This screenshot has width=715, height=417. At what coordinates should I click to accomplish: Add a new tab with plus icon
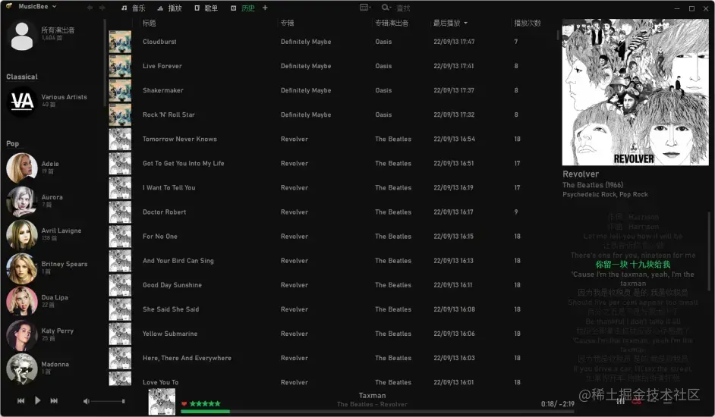pyautogui.click(x=265, y=8)
